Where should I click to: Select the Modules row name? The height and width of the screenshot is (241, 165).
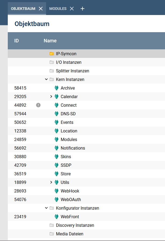pyautogui.click(x=69, y=140)
